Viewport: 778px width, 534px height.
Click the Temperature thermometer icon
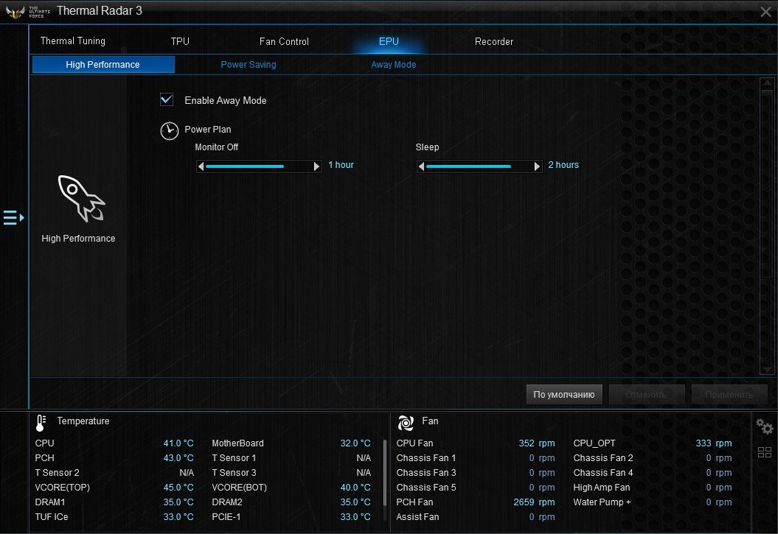[x=41, y=423]
